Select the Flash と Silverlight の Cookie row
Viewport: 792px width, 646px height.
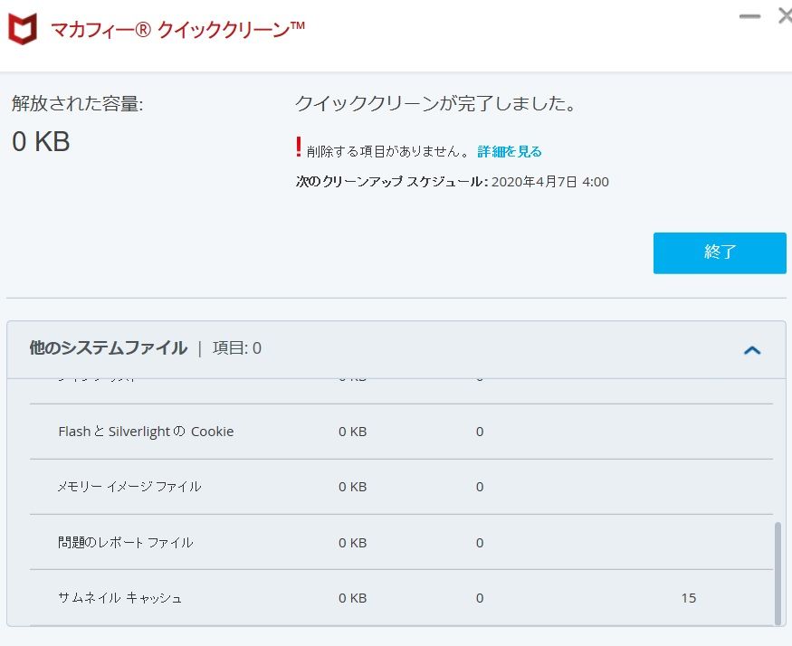click(146, 432)
